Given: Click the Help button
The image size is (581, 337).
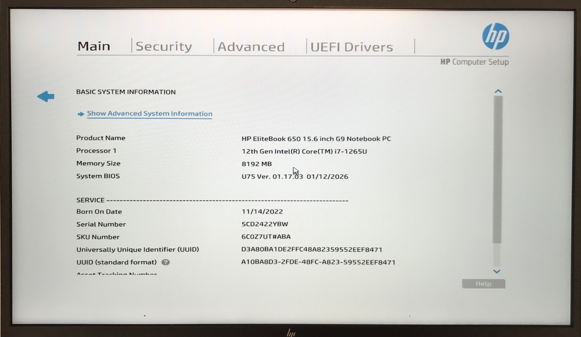Looking at the screenshot, I should pyautogui.click(x=483, y=284).
